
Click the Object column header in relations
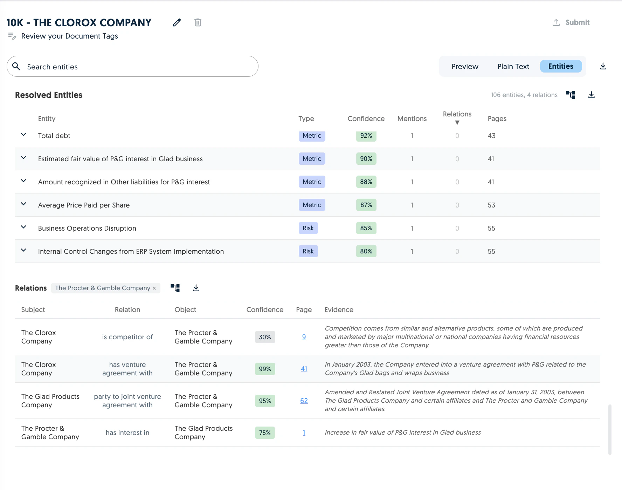click(185, 310)
